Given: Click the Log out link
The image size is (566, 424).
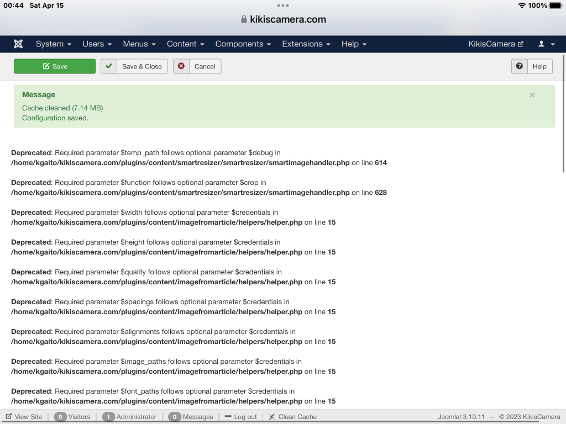Looking at the screenshot, I should coord(240,417).
